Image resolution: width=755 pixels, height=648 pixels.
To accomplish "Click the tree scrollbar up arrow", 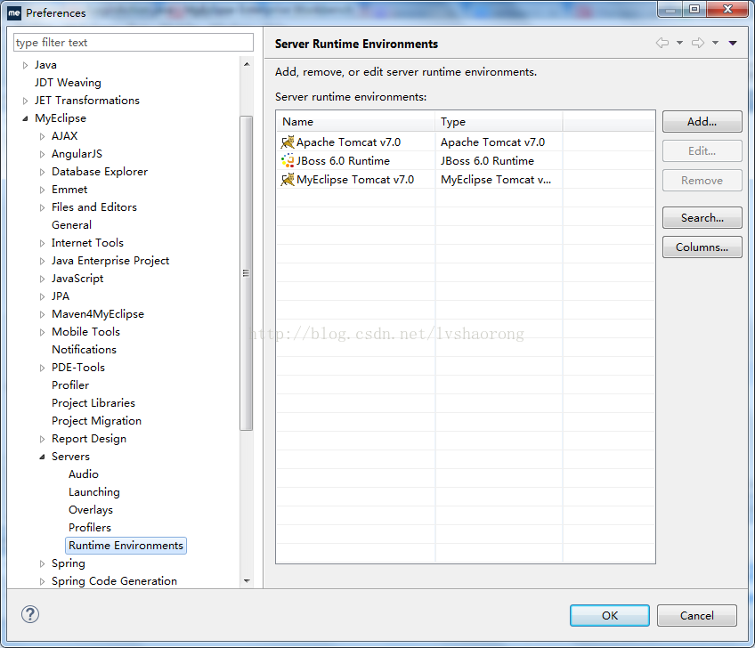I will (x=247, y=64).
